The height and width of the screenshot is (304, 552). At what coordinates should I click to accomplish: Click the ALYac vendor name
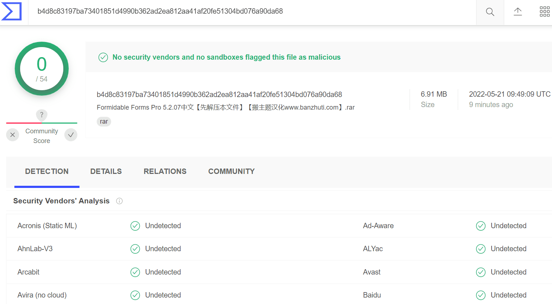[373, 249]
